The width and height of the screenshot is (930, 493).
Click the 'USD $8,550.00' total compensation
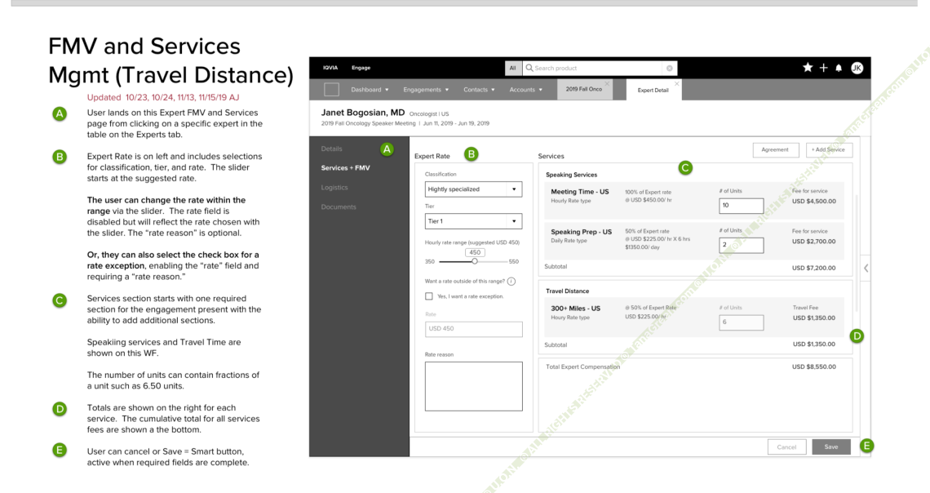[814, 366]
